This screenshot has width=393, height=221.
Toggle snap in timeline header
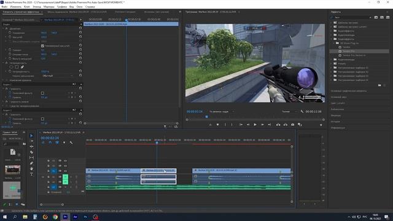[x=50, y=142]
